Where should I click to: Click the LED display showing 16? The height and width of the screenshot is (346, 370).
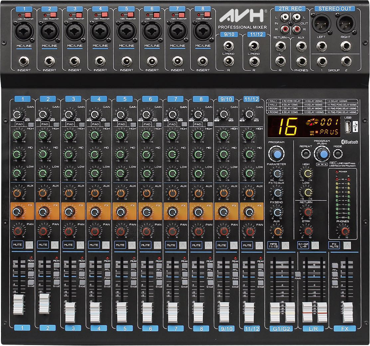click(304, 127)
